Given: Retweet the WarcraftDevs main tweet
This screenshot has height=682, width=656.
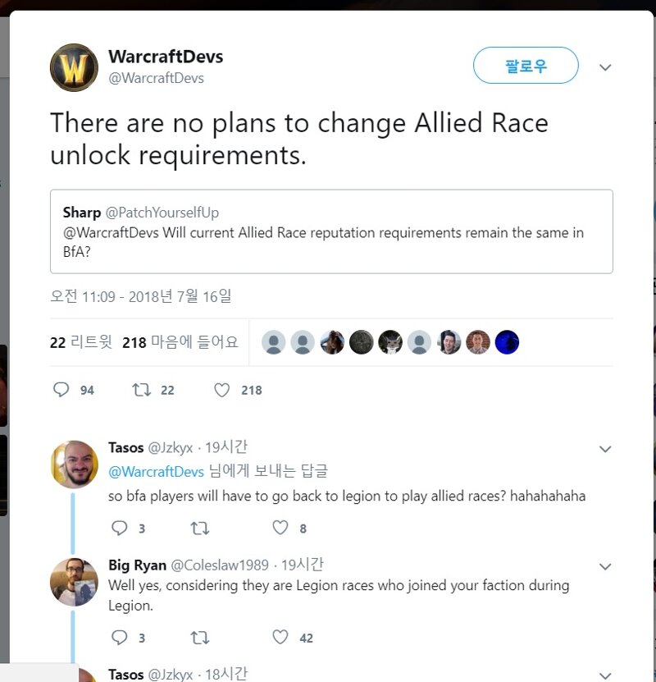Looking at the screenshot, I should tap(142, 389).
